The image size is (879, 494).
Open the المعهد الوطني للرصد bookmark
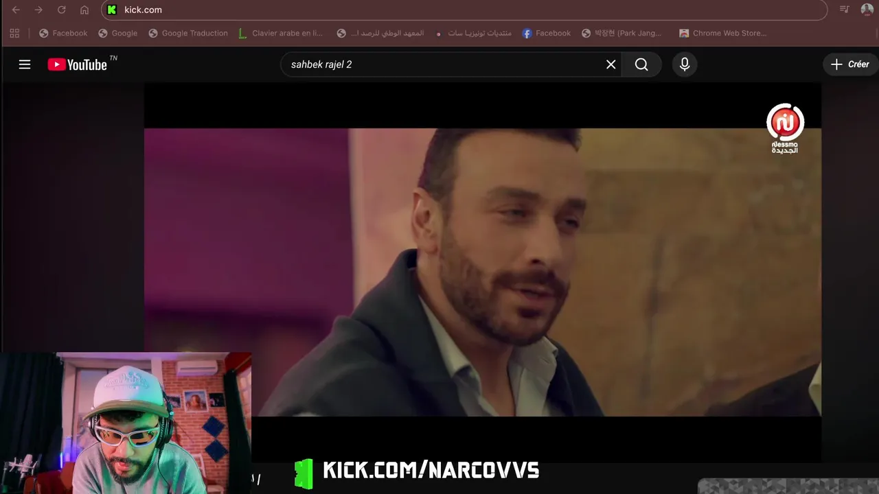(x=380, y=33)
